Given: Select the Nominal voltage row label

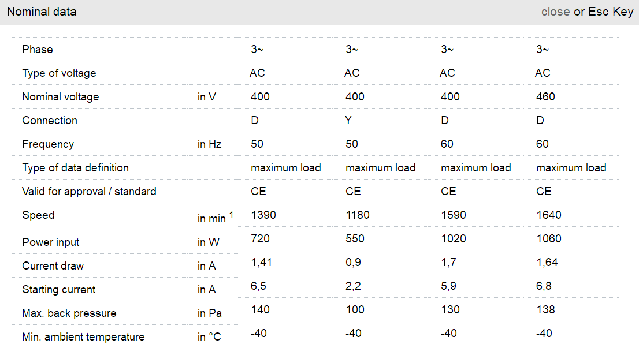Looking at the screenshot, I should pyautogui.click(x=61, y=97).
